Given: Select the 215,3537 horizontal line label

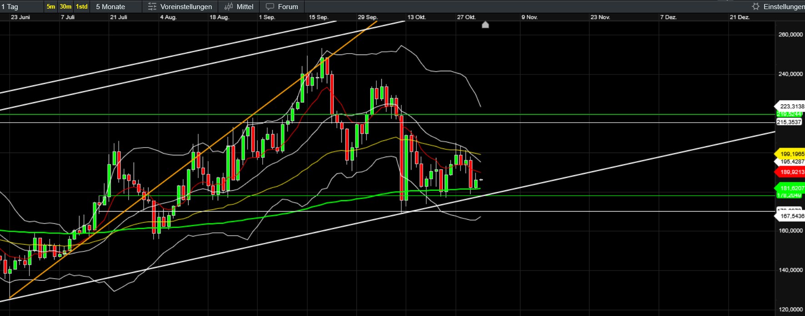Looking at the screenshot, I should pyautogui.click(x=789, y=122).
